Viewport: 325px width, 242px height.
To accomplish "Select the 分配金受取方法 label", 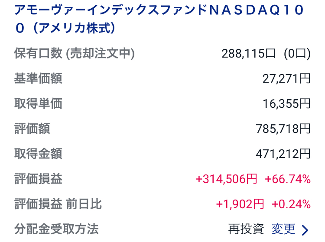I will point(56,229).
